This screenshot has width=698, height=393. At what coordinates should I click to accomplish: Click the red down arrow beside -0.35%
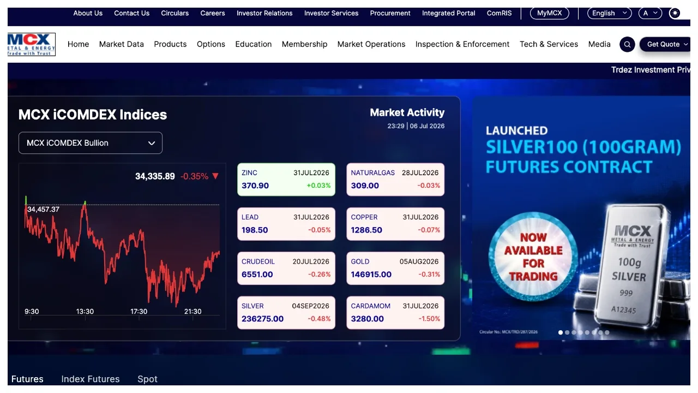(215, 176)
